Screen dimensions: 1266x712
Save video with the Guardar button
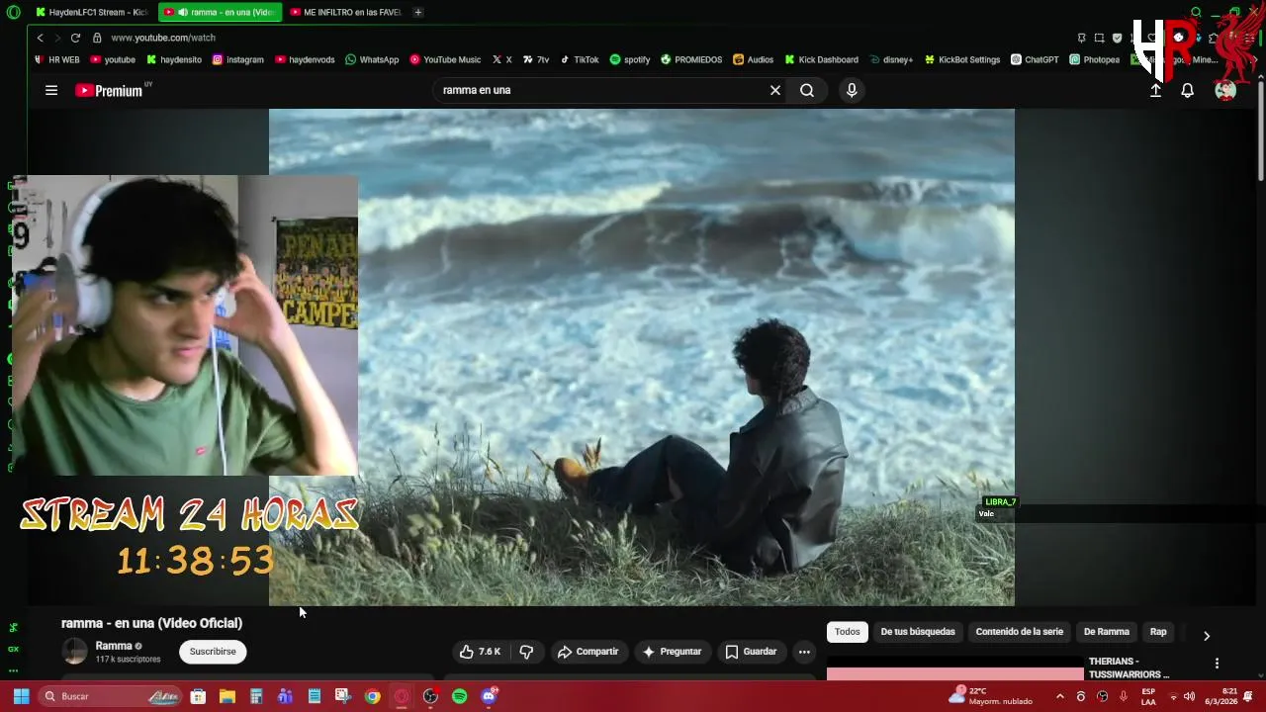pos(751,652)
